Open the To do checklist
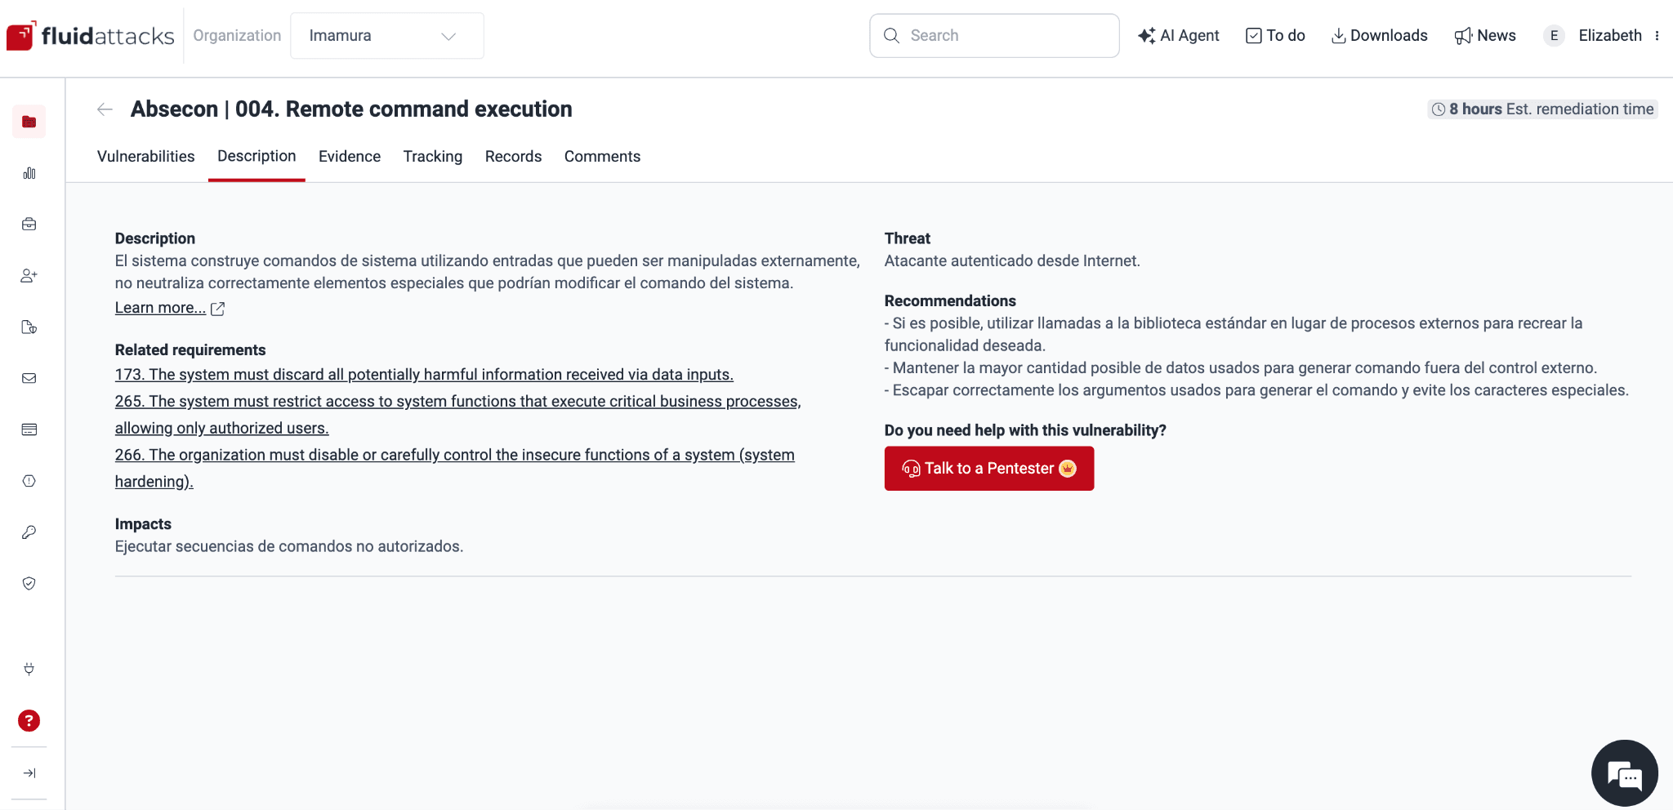Screen dimensions: 1673x810 [1275, 36]
